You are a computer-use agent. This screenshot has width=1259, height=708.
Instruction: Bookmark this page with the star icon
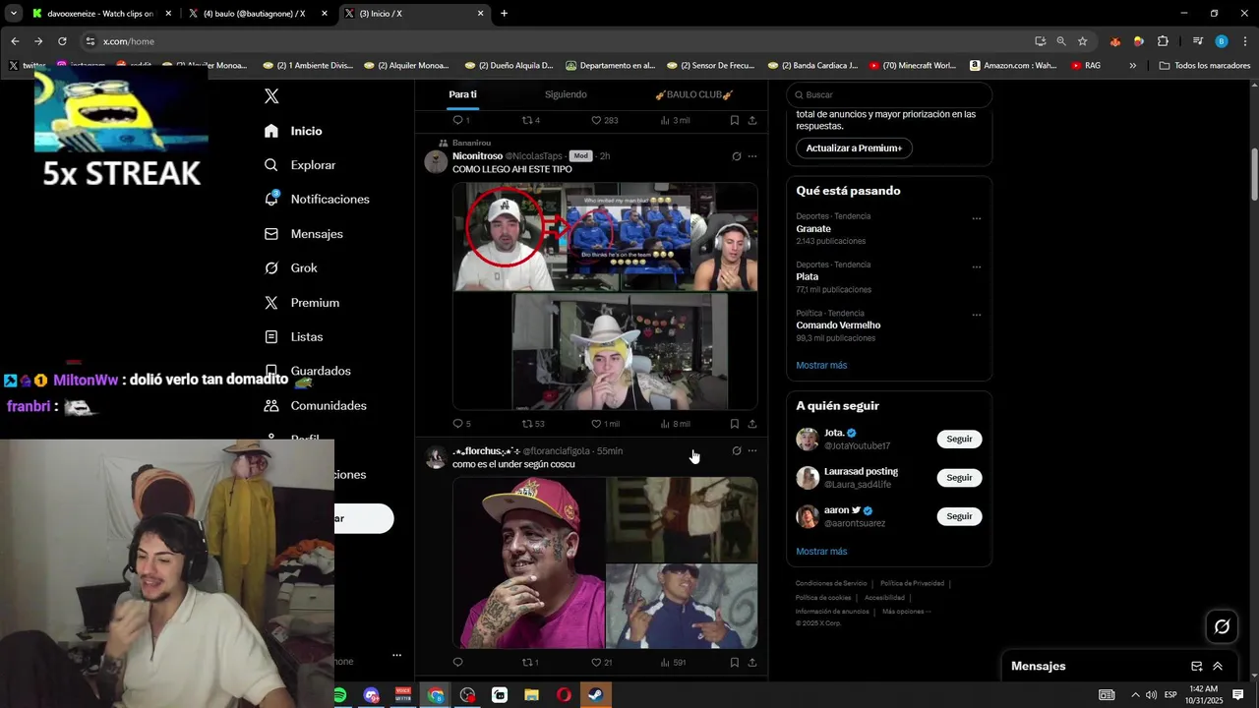(1083, 41)
